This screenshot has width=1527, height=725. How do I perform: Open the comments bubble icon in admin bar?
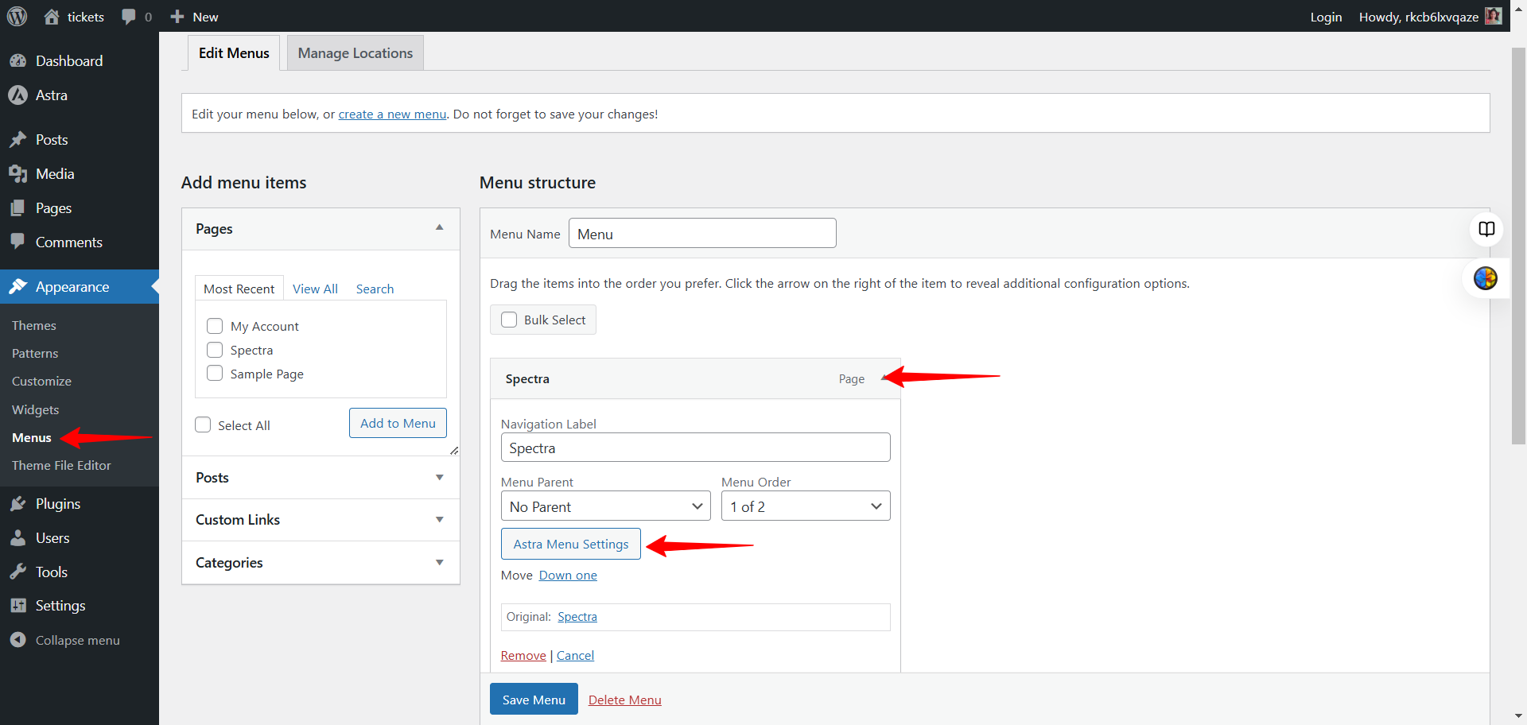(129, 17)
